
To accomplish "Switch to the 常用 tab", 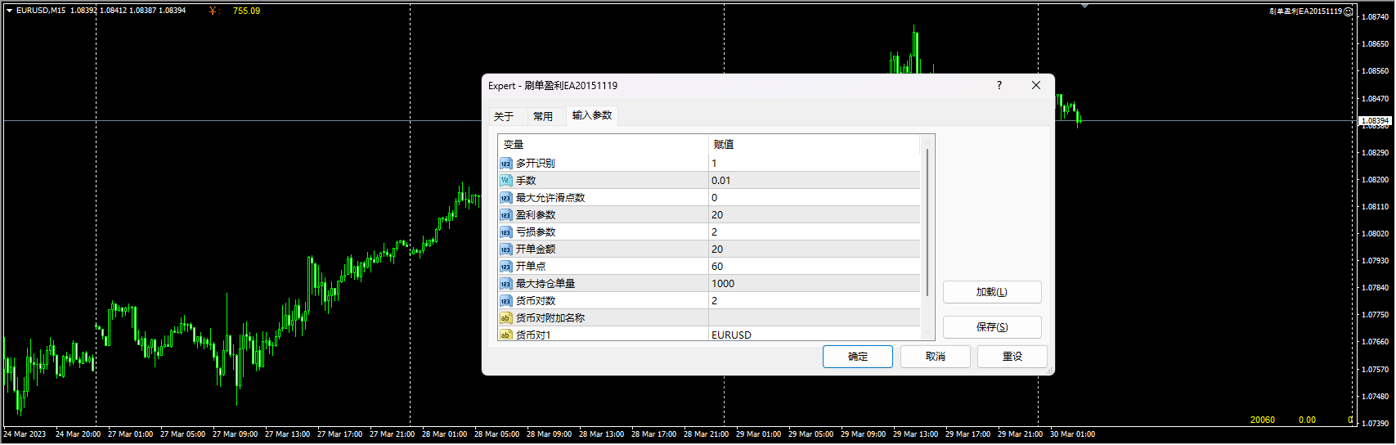I will point(543,116).
